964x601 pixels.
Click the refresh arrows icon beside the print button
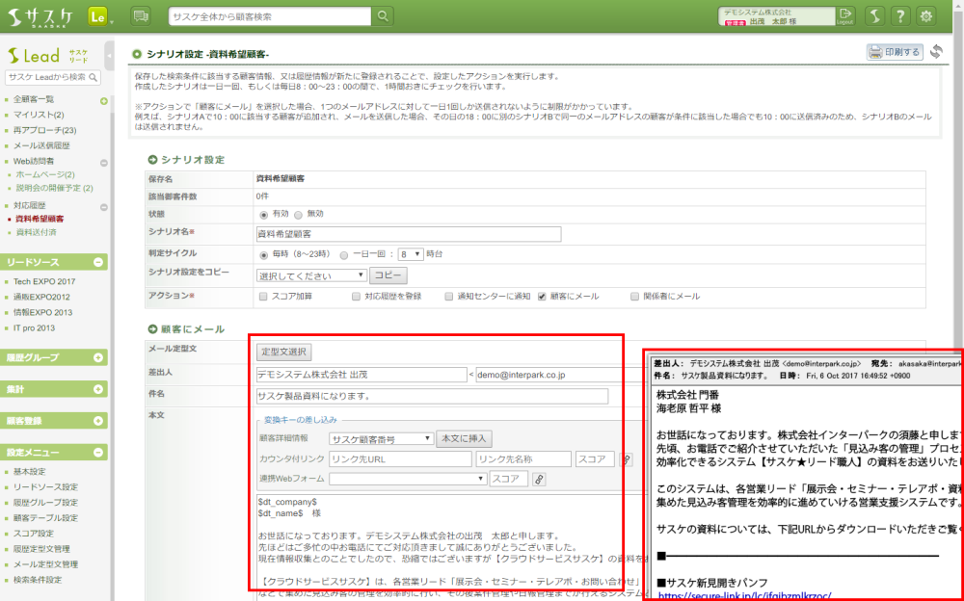tap(936, 52)
